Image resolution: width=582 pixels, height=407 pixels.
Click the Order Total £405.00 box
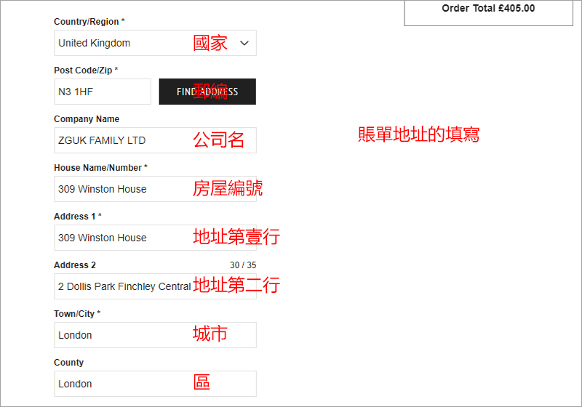pyautogui.click(x=488, y=9)
